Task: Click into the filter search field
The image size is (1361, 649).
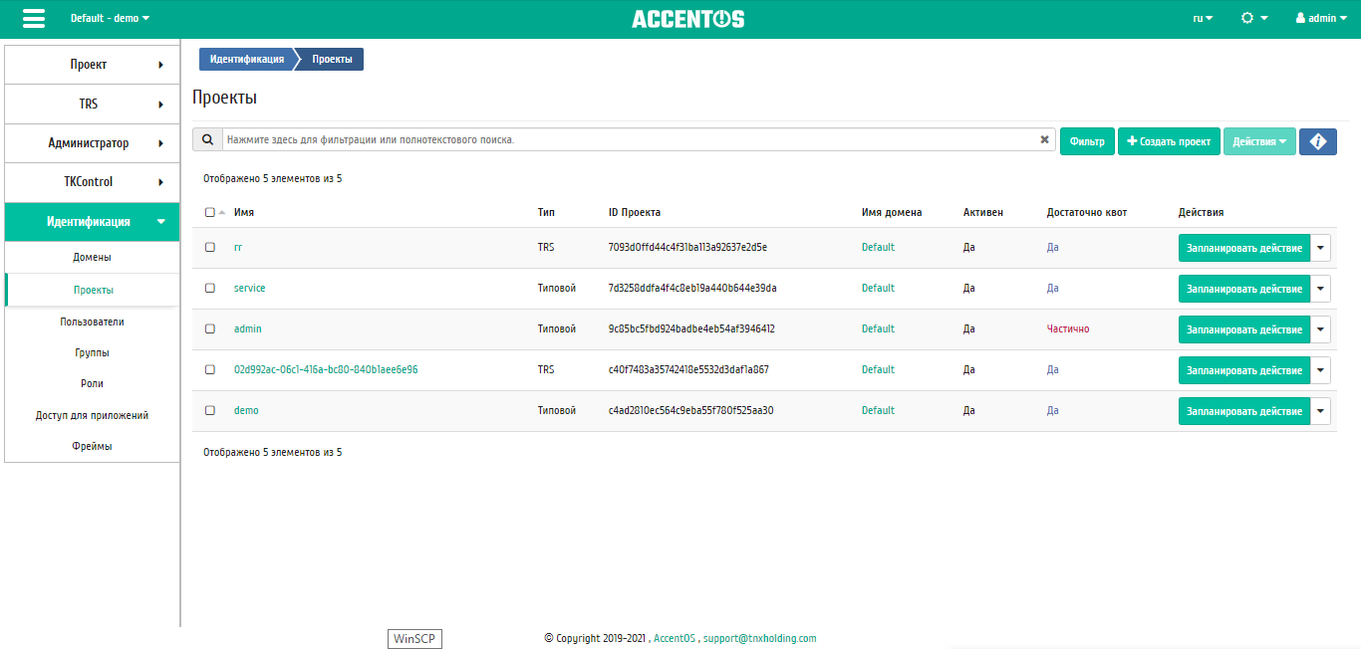Action: pos(628,140)
